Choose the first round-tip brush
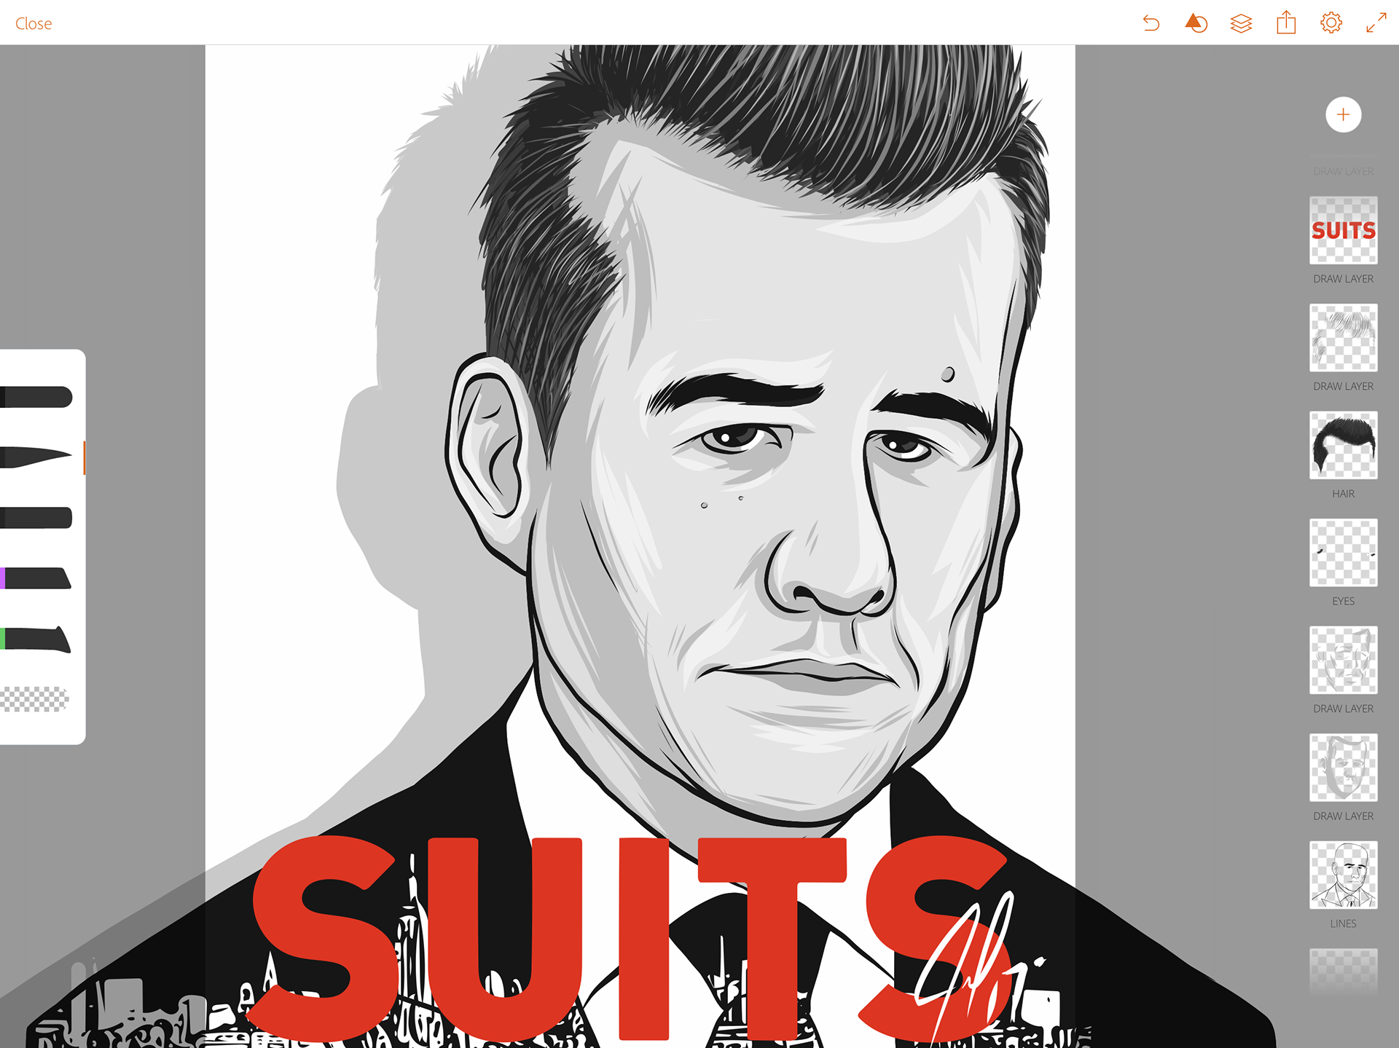 [36, 397]
